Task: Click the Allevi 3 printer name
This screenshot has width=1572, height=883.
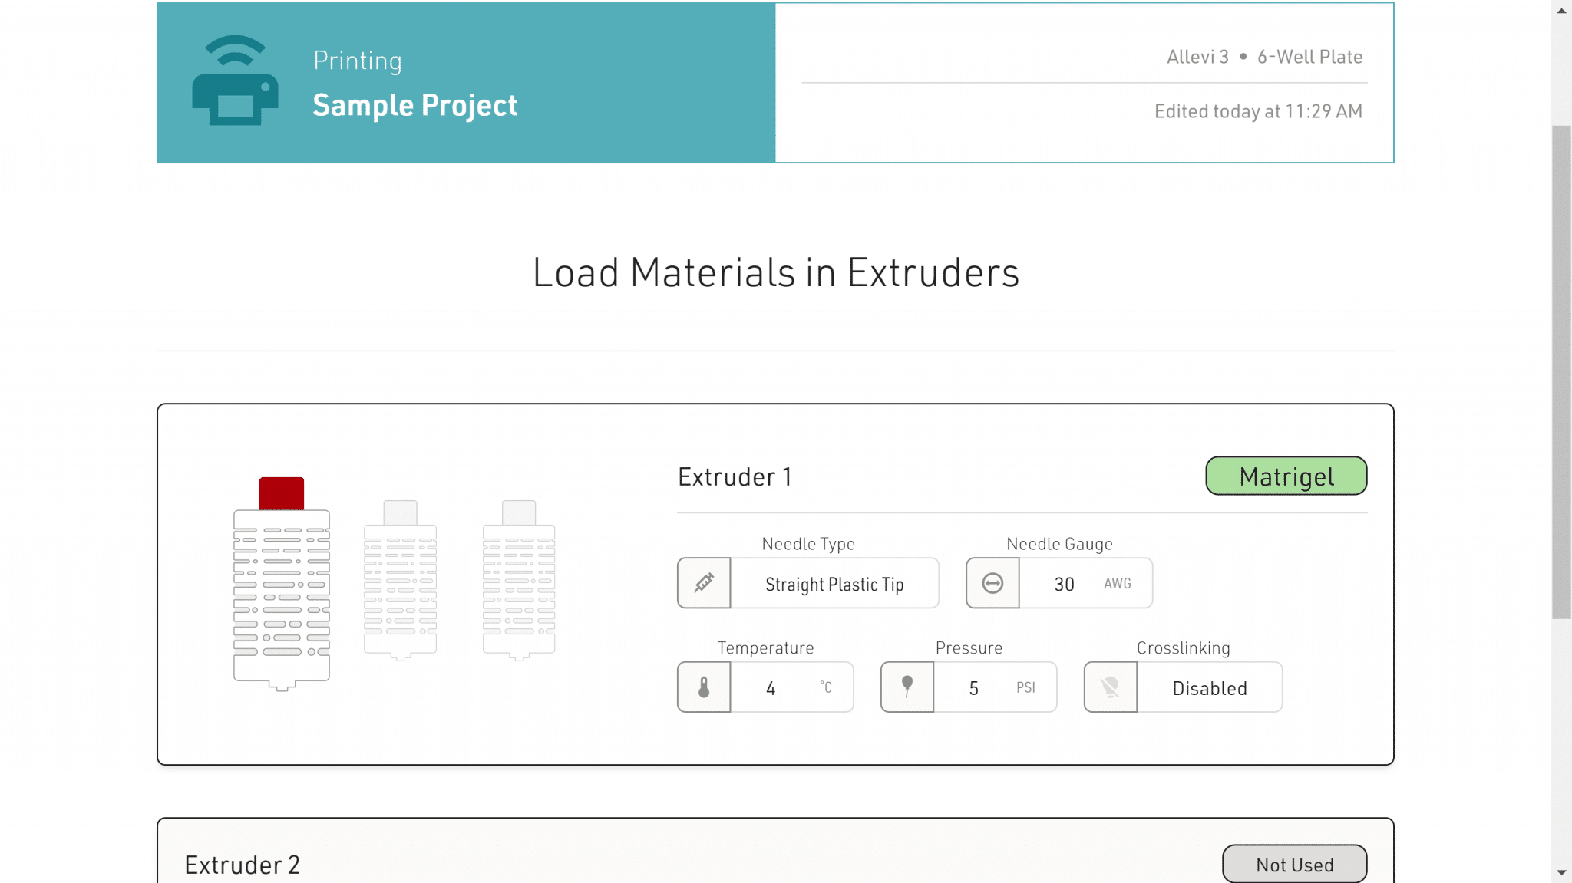Action: point(1197,57)
